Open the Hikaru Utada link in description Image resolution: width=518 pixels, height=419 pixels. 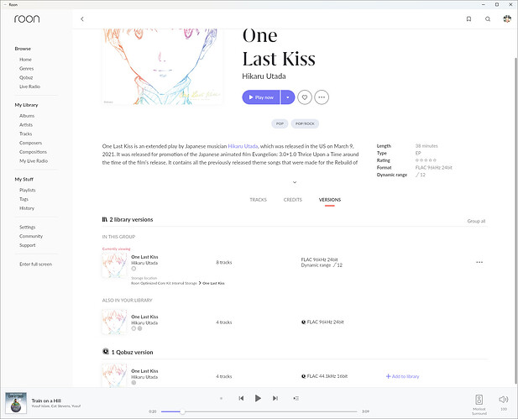[243, 146]
